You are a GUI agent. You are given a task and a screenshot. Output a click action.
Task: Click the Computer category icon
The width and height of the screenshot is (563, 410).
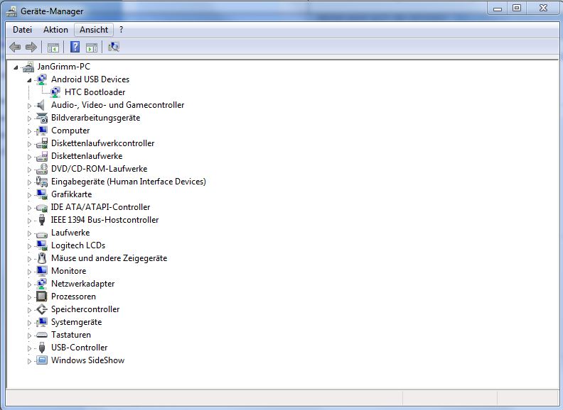(42, 131)
